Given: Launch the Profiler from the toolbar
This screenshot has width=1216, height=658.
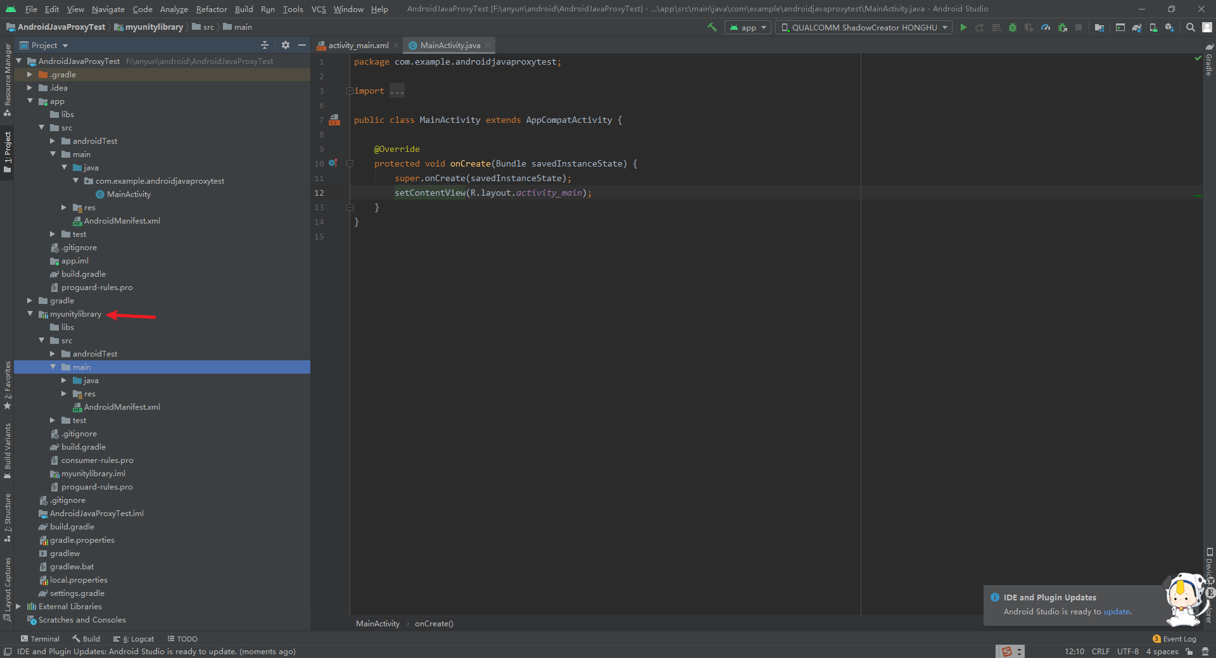Looking at the screenshot, I should point(1045,27).
